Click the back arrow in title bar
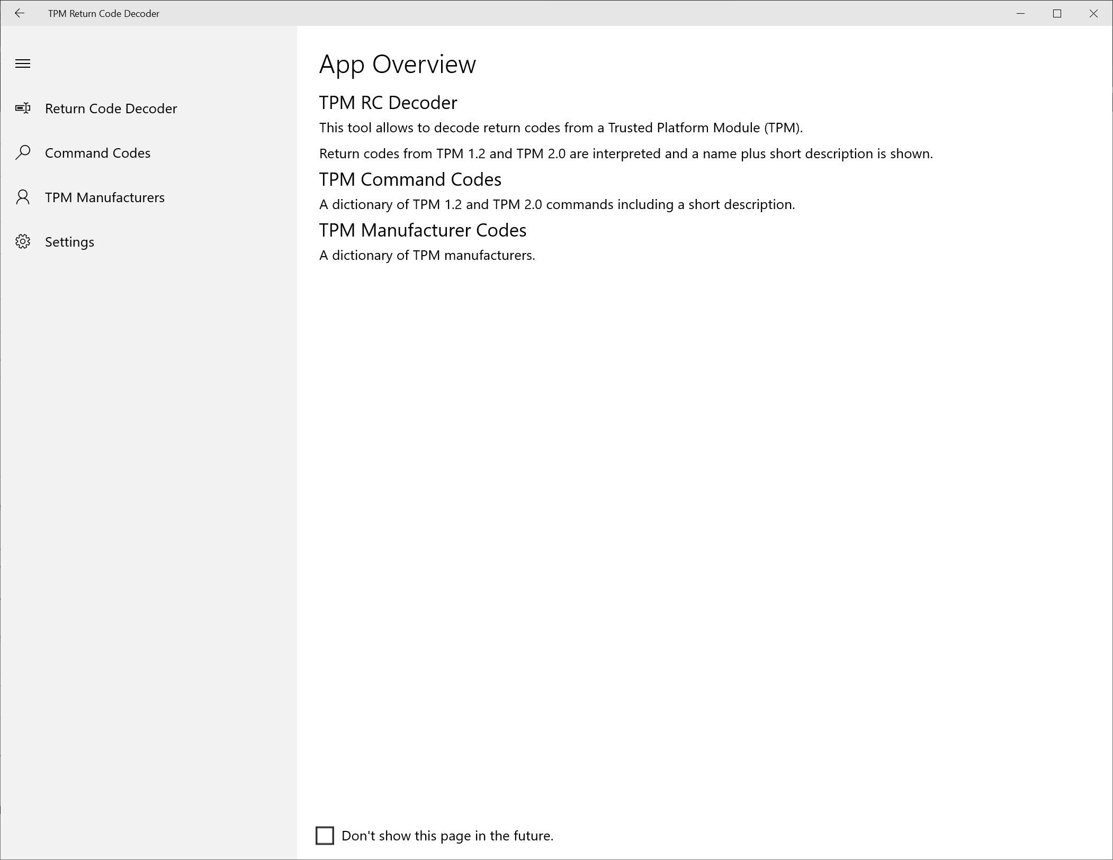 pos(20,13)
